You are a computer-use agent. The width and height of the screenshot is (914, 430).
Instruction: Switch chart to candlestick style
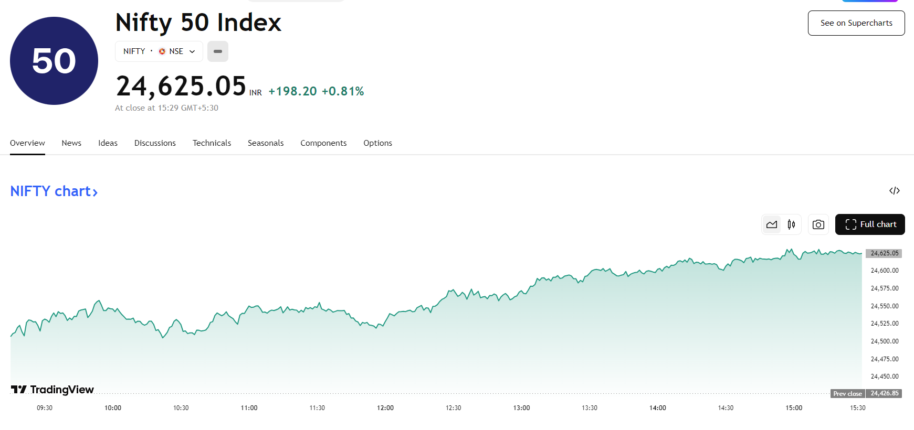[x=791, y=224]
